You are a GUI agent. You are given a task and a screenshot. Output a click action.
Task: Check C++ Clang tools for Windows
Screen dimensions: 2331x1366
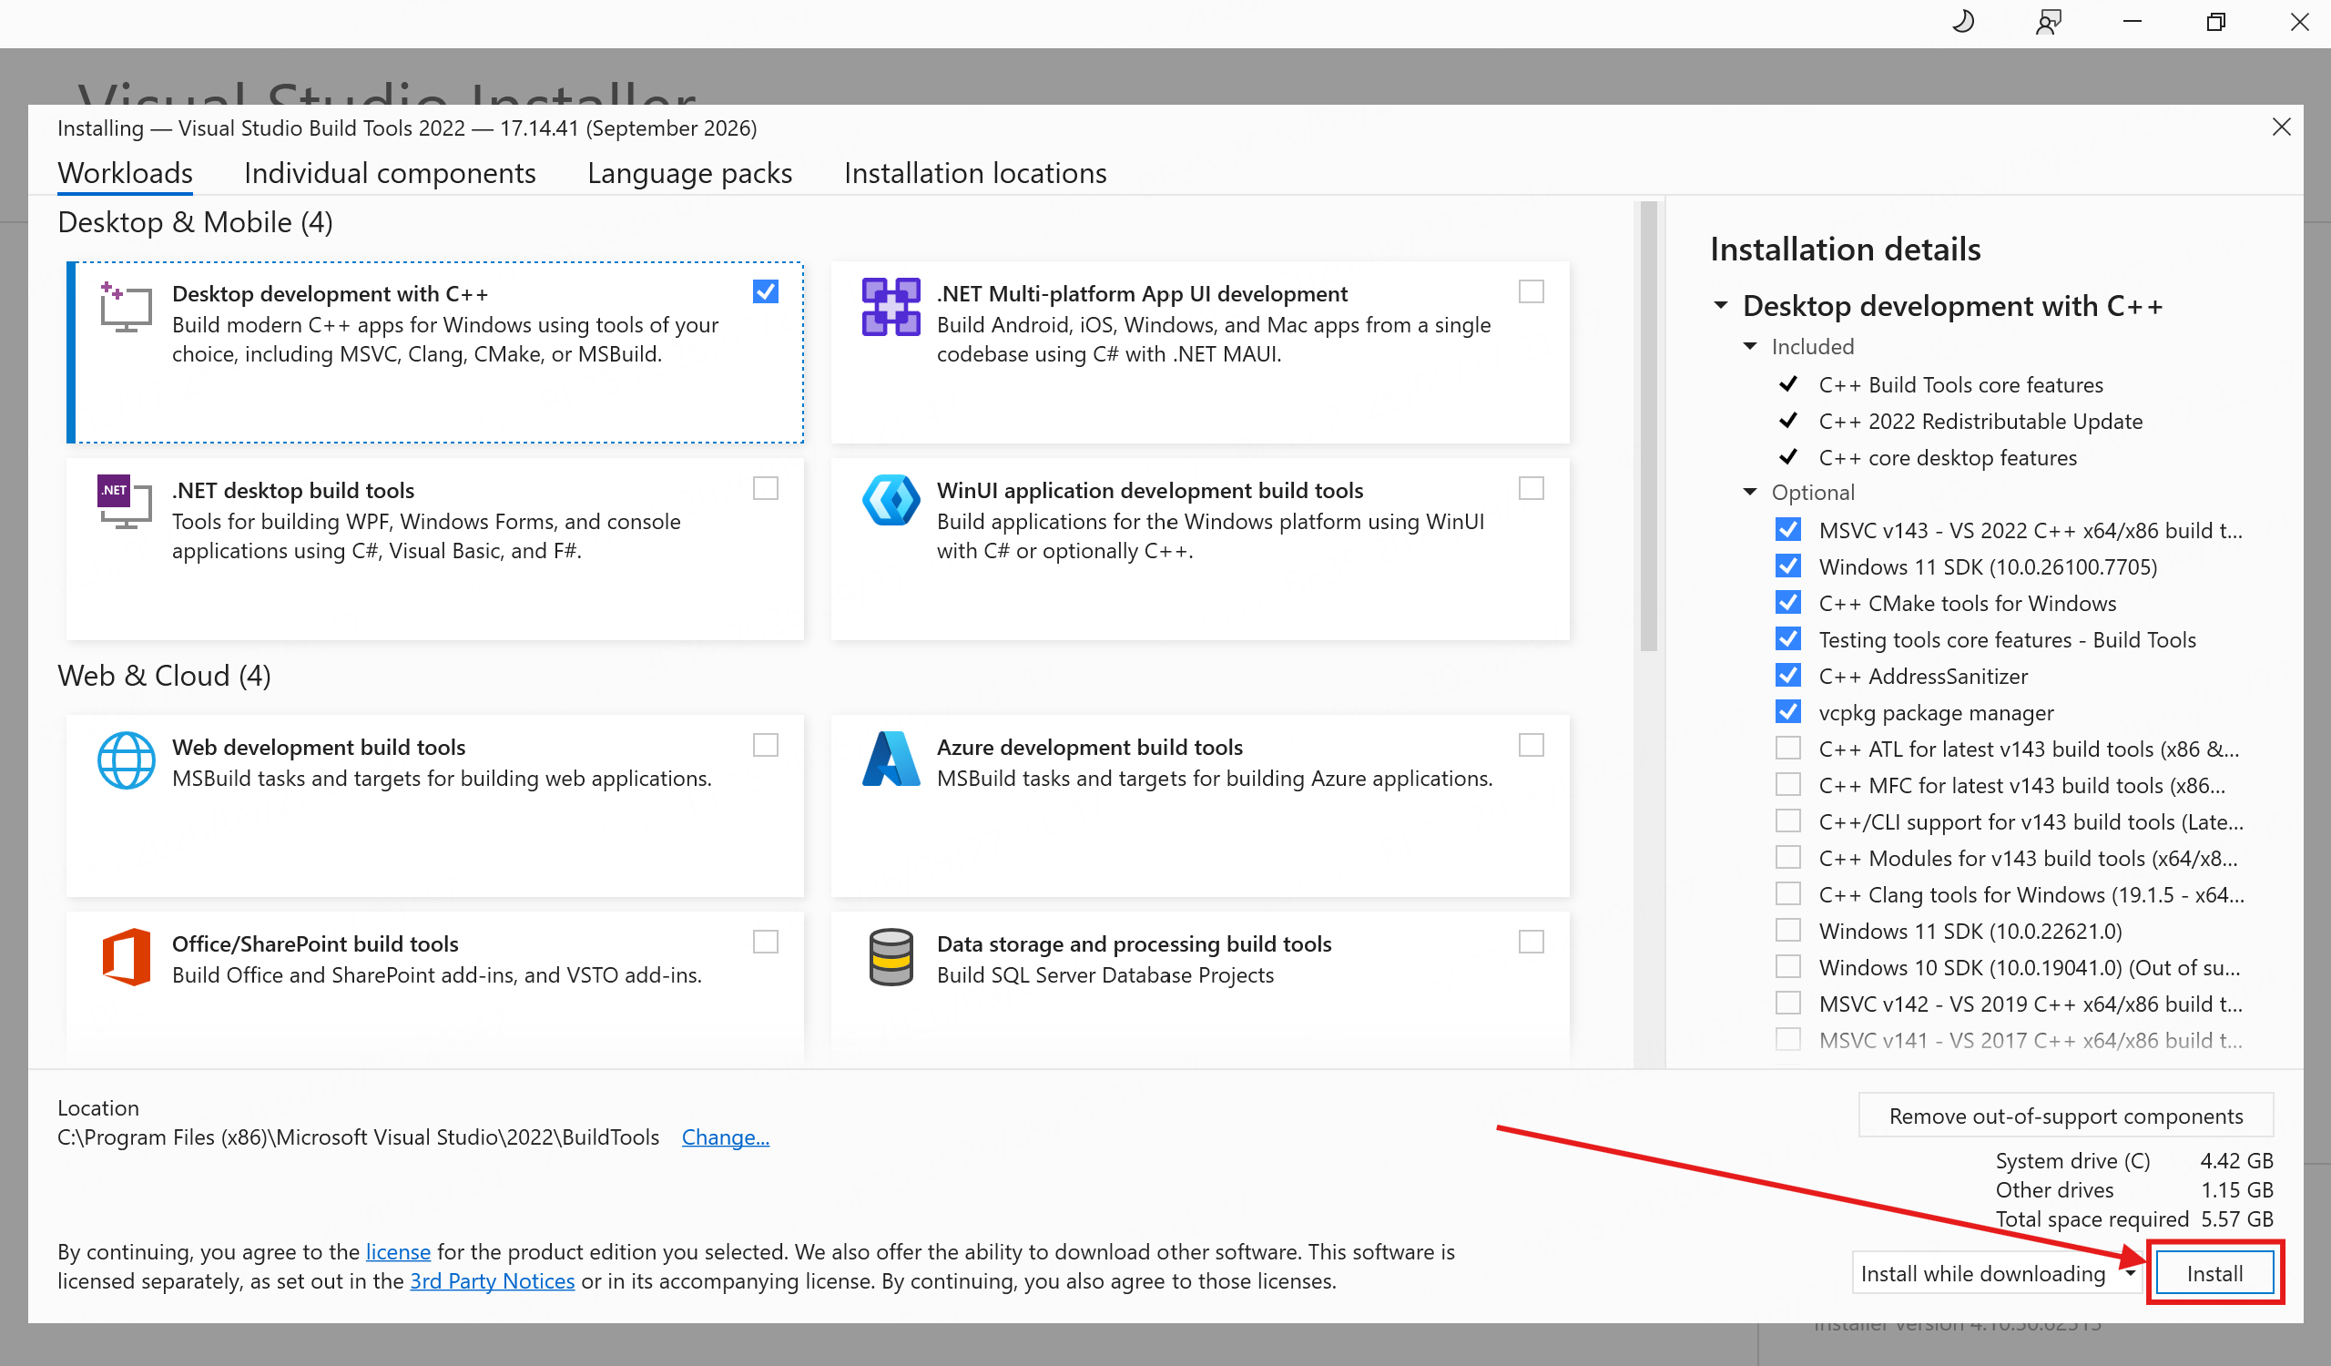pos(1788,894)
